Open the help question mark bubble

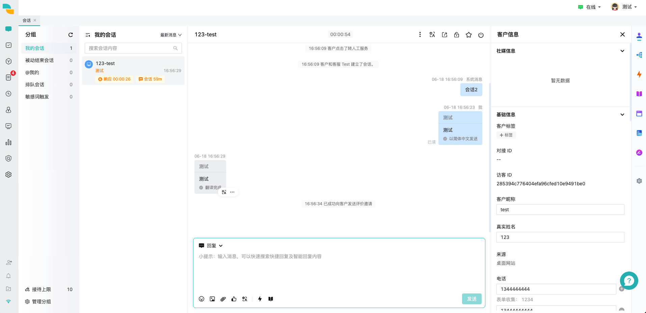[x=629, y=281]
